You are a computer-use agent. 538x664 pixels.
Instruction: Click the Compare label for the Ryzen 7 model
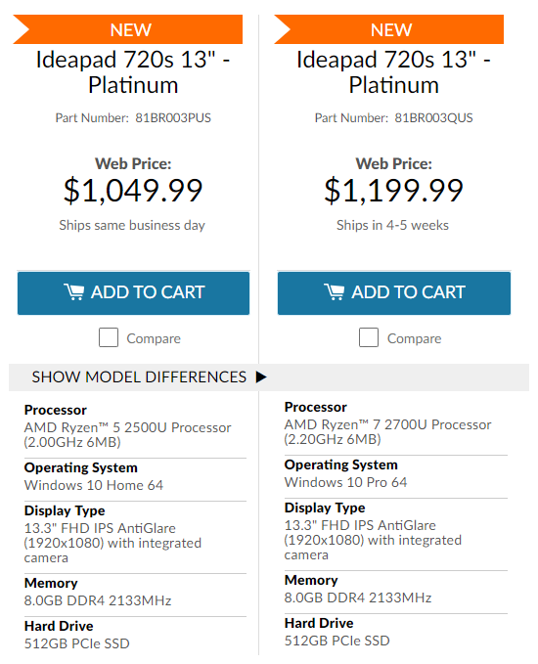point(415,338)
